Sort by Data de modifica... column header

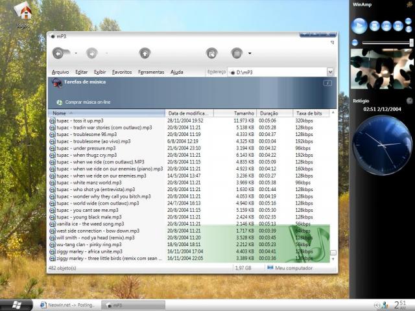[x=189, y=113]
